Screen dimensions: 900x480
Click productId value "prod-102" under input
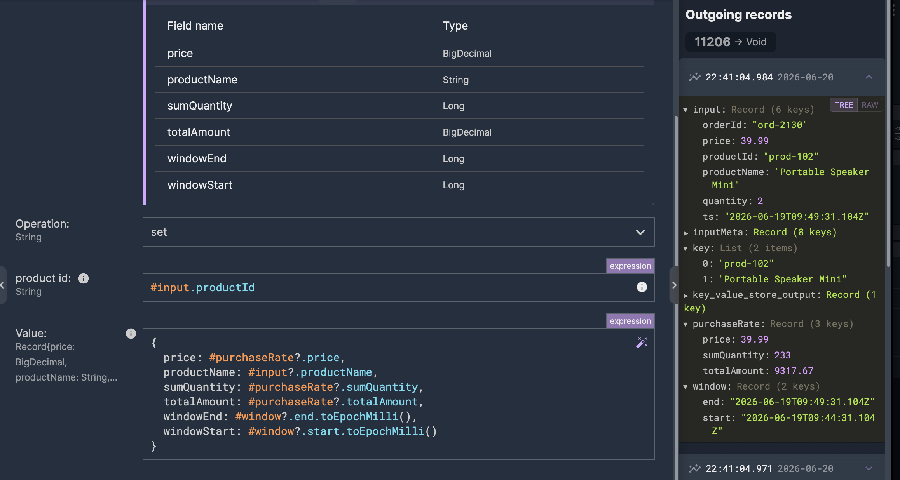click(791, 157)
